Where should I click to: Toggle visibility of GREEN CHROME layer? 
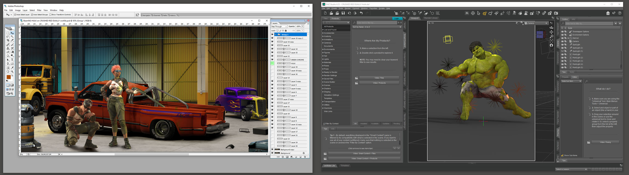(x=272, y=60)
